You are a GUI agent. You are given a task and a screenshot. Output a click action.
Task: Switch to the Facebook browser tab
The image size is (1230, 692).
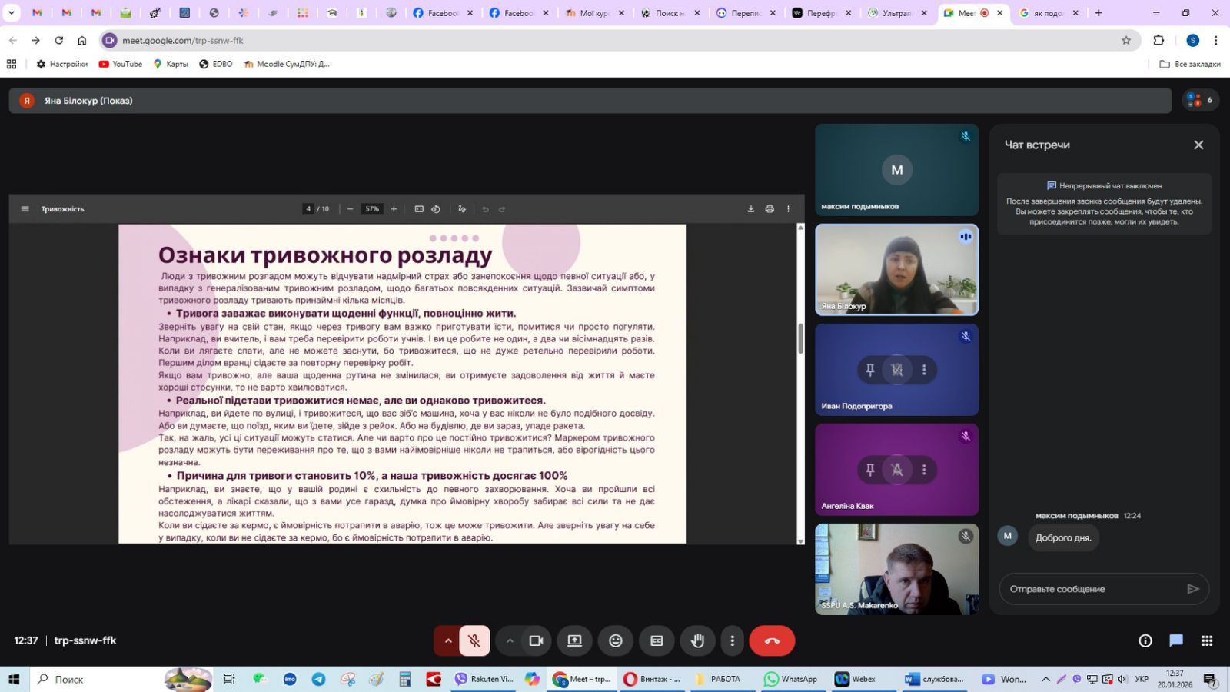(442, 13)
